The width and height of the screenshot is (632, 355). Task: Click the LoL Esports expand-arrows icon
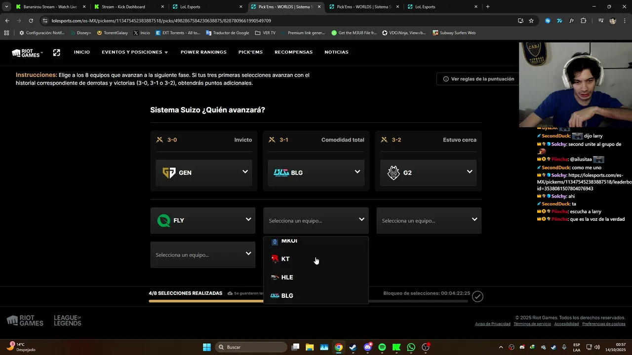pyautogui.click(x=56, y=52)
